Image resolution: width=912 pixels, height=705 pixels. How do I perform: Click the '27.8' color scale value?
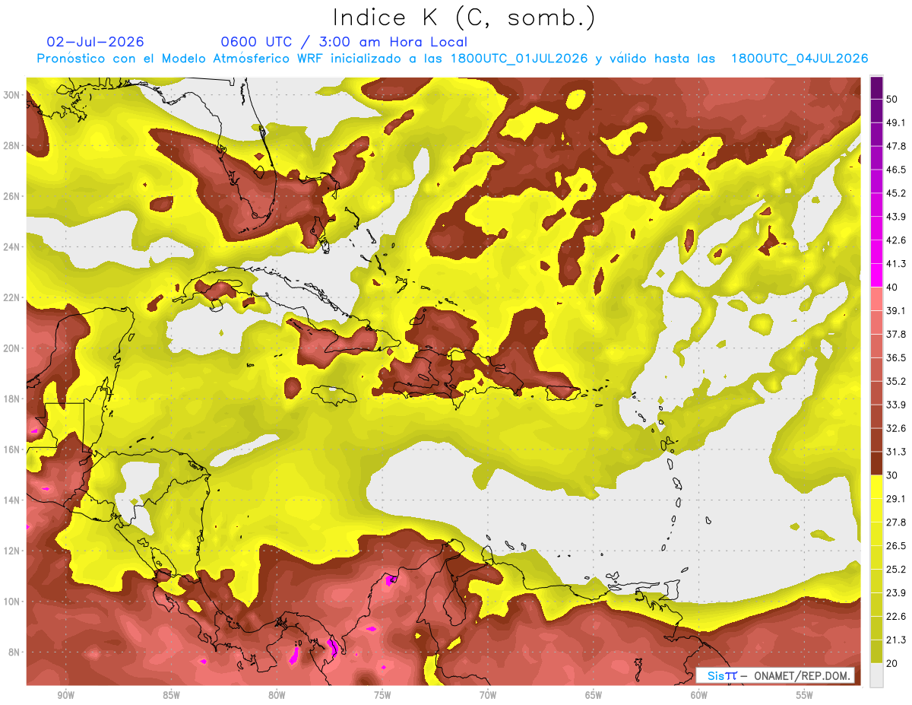click(896, 522)
